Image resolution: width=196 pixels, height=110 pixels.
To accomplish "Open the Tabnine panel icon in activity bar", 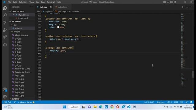I will click(x=5, y=45).
